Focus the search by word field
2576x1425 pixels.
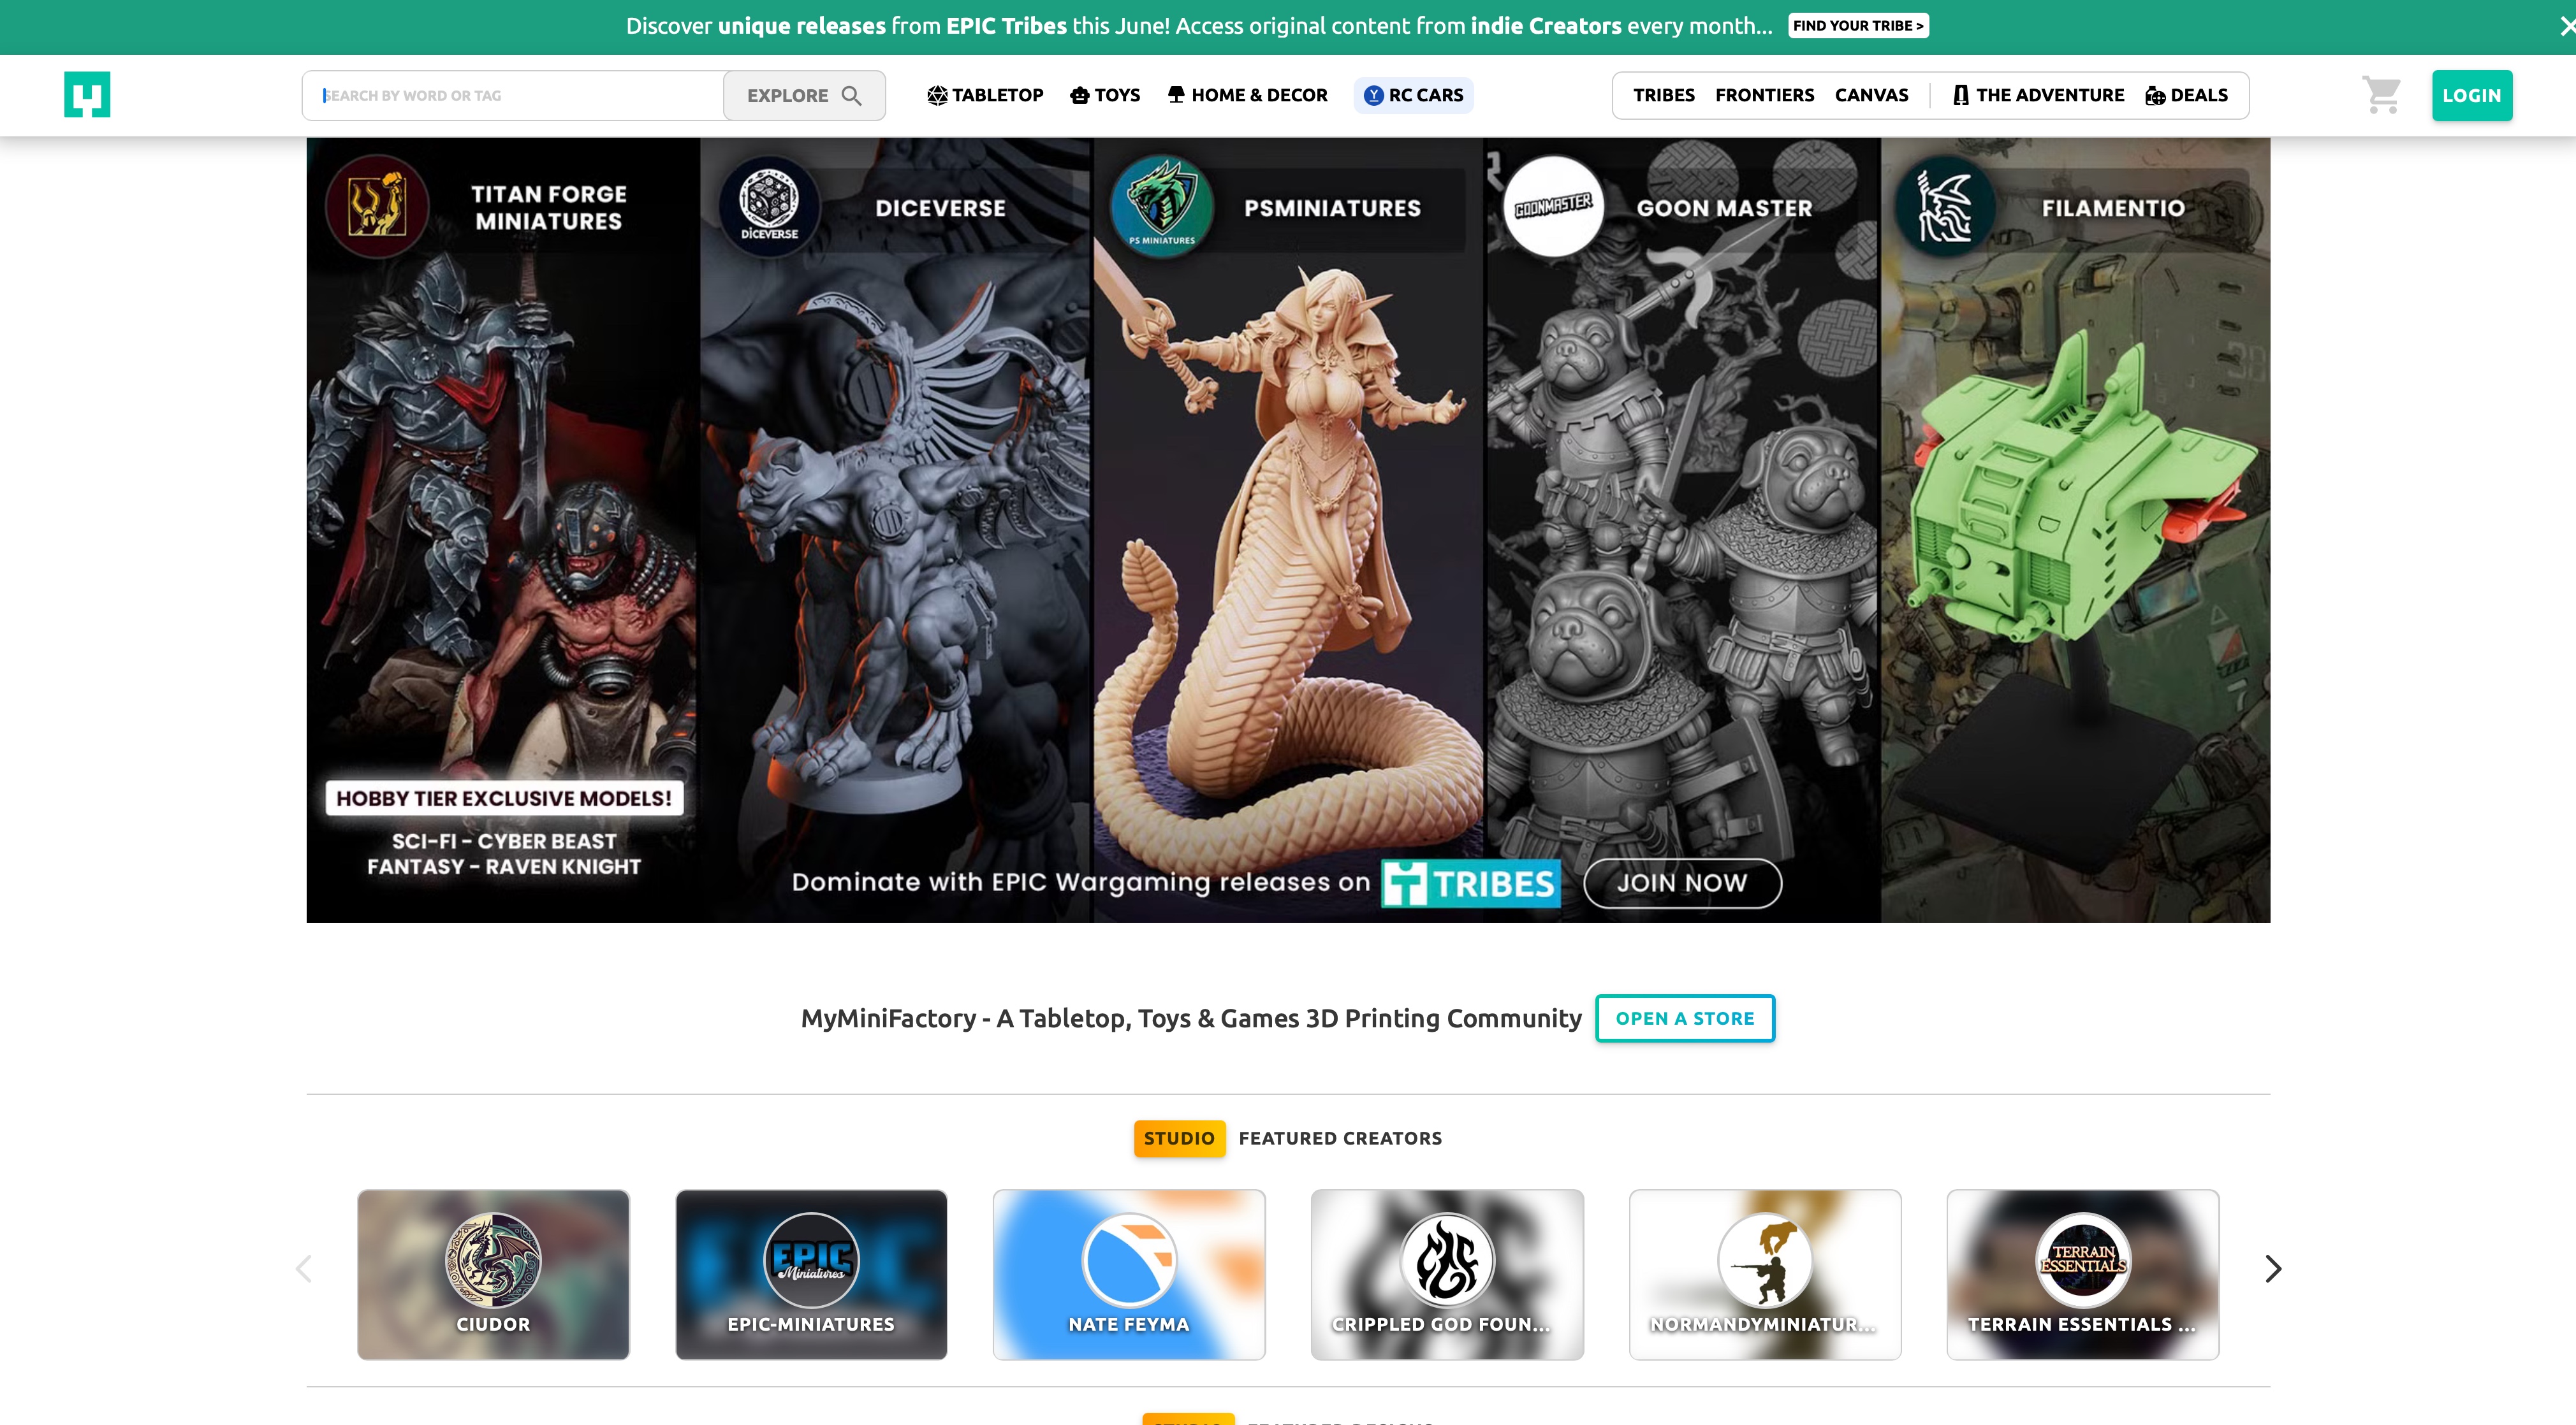(513, 96)
